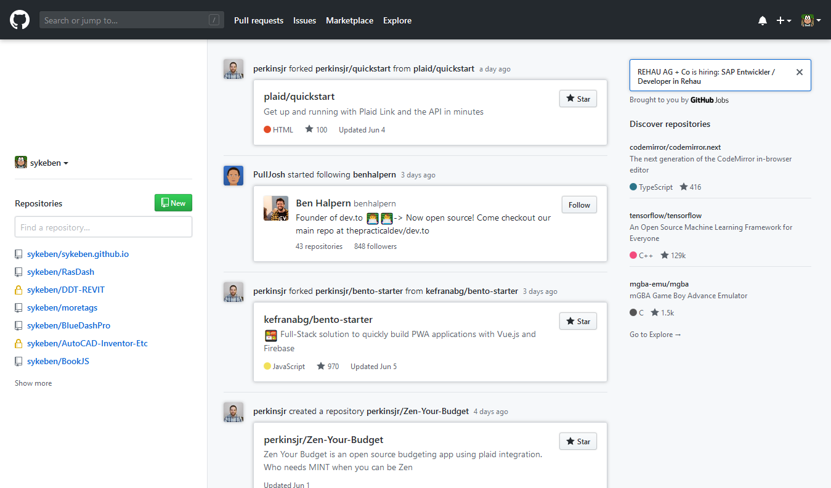Open sykeben/sykeben.github.io repository
Viewport: 831px width, 488px height.
coord(78,254)
